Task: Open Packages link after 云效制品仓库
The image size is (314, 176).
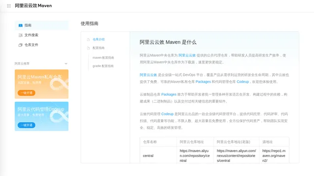Action: coord(169,94)
